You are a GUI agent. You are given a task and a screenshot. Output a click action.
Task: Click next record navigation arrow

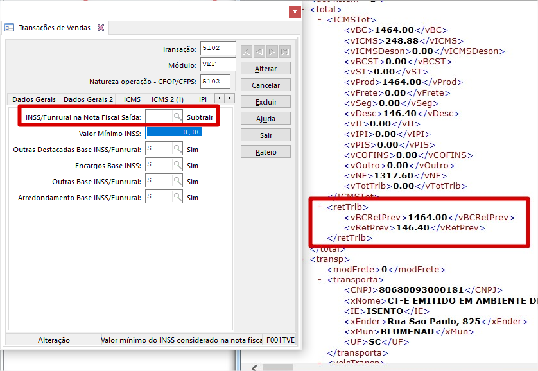pyautogui.click(x=272, y=51)
